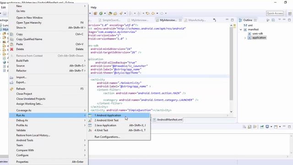Click the Last Edit Location arrow icon

[147, 13]
